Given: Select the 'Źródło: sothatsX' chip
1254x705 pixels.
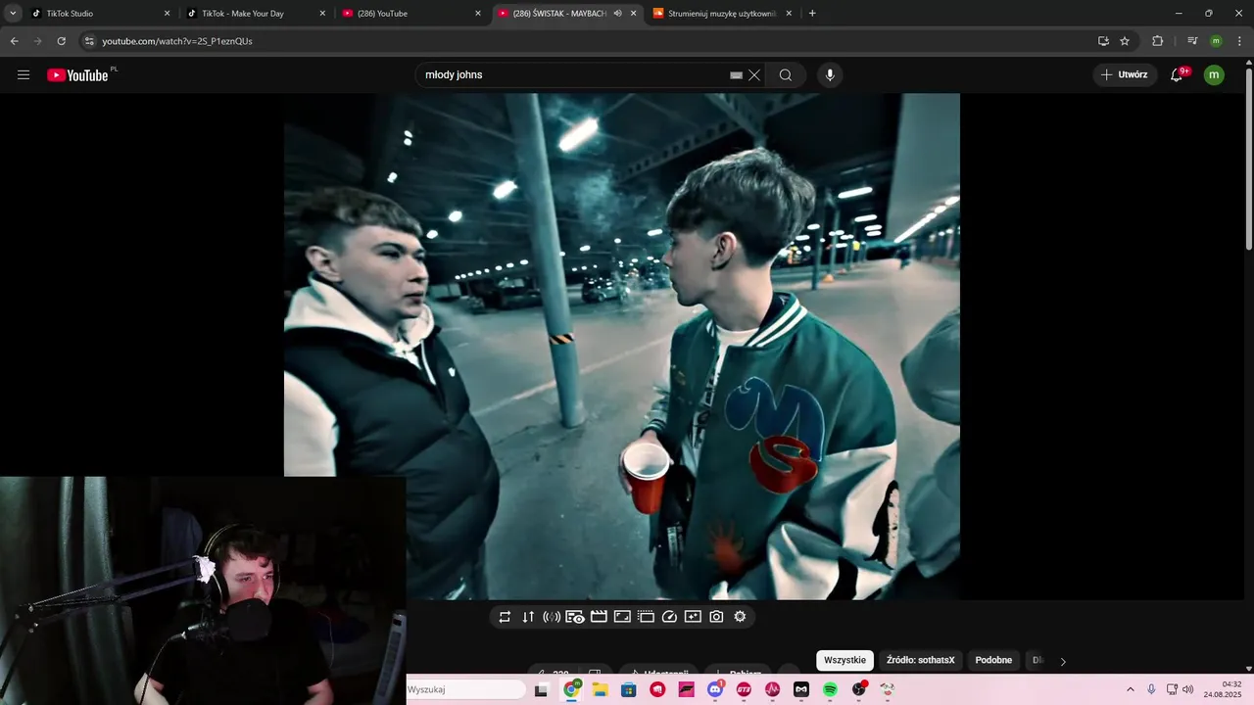Looking at the screenshot, I should [x=920, y=660].
